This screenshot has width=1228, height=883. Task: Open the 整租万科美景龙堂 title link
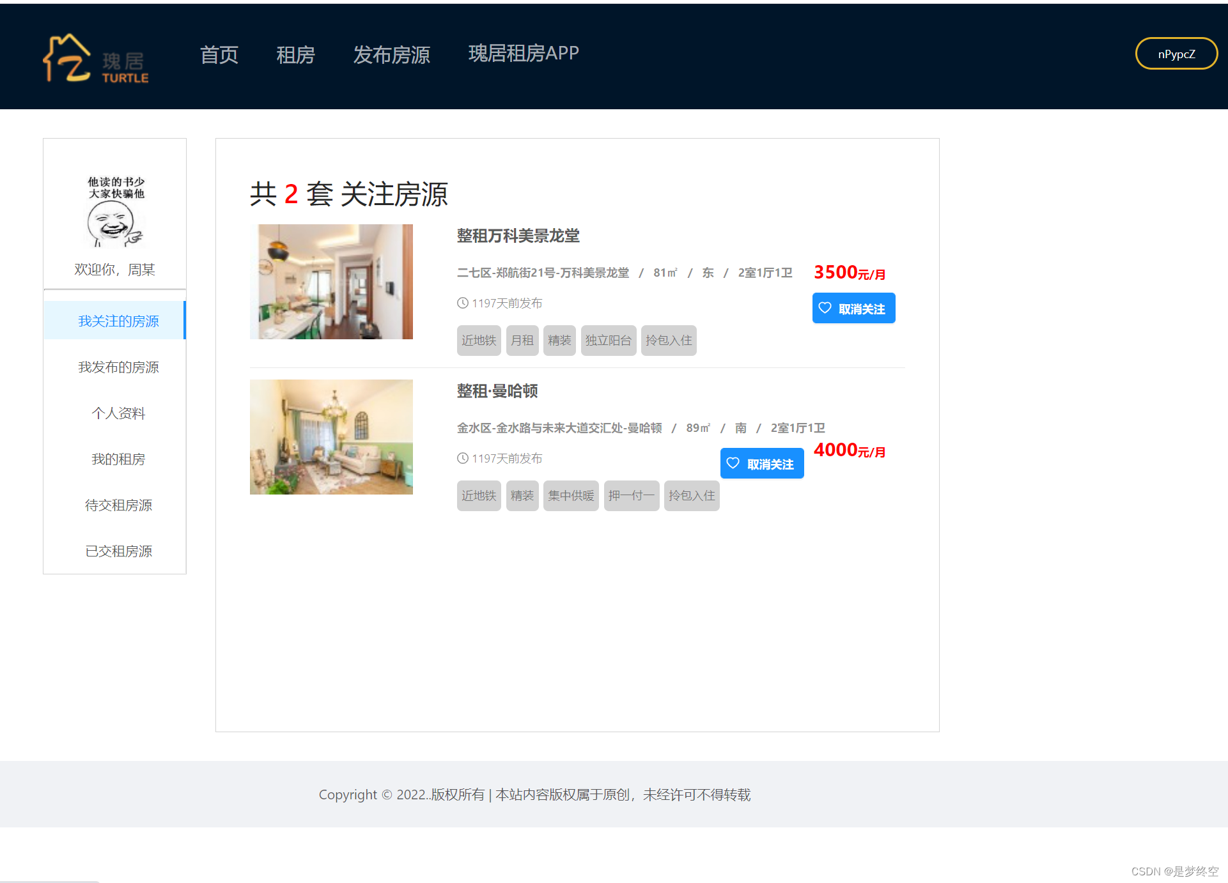click(x=518, y=236)
